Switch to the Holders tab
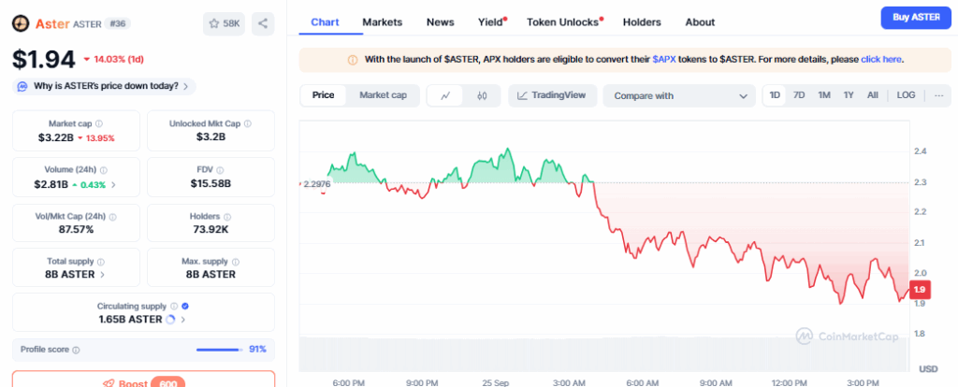This screenshot has width=958, height=387. [x=641, y=21]
